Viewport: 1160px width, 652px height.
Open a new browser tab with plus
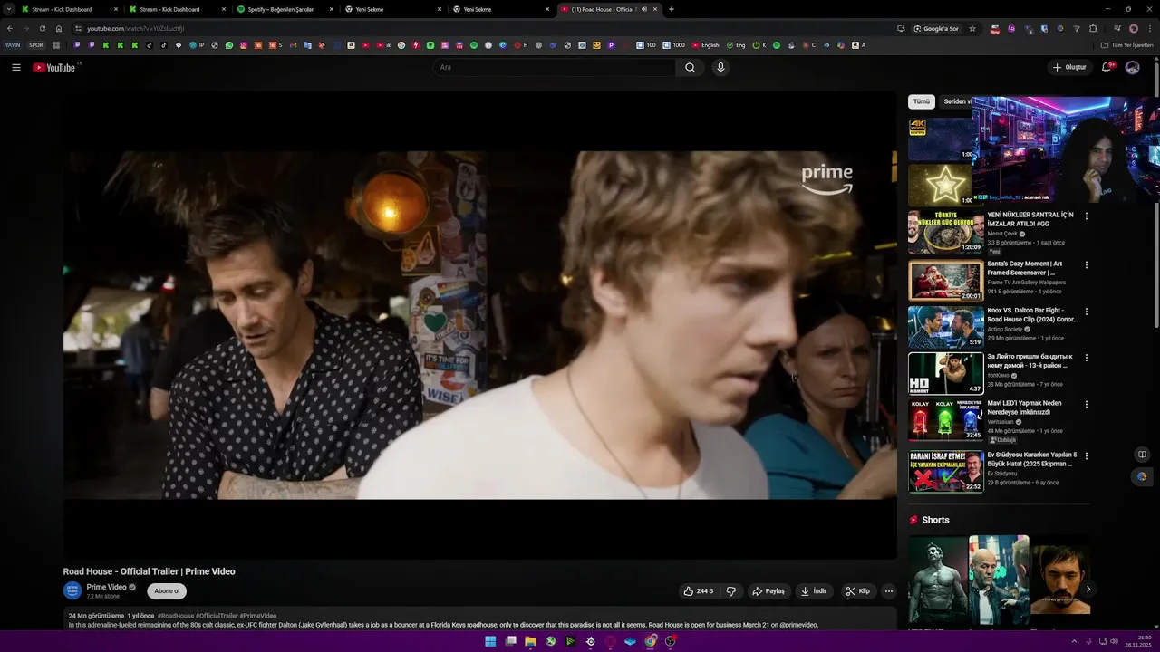pyautogui.click(x=671, y=9)
